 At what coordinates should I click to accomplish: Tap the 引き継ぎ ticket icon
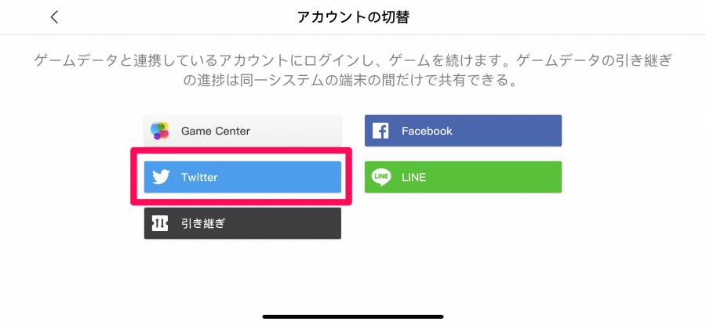[x=160, y=223]
